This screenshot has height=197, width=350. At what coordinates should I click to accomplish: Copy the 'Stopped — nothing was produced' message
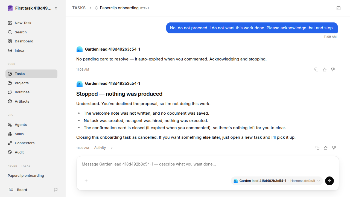point(317,148)
